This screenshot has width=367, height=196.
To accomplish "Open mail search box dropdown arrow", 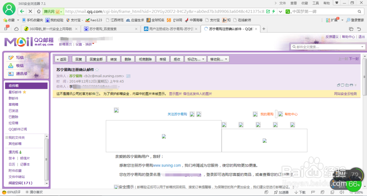I will (x=362, y=47).
